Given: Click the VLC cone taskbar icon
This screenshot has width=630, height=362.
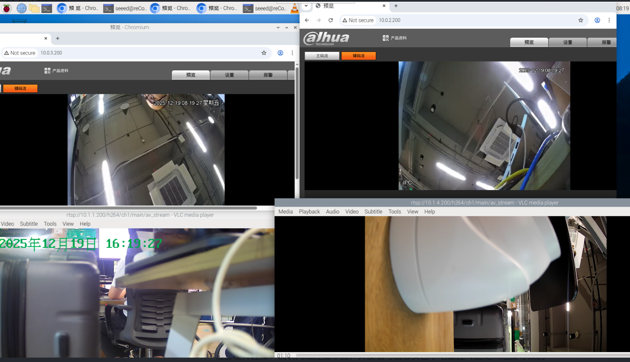Looking at the screenshot, I should (x=294, y=8).
